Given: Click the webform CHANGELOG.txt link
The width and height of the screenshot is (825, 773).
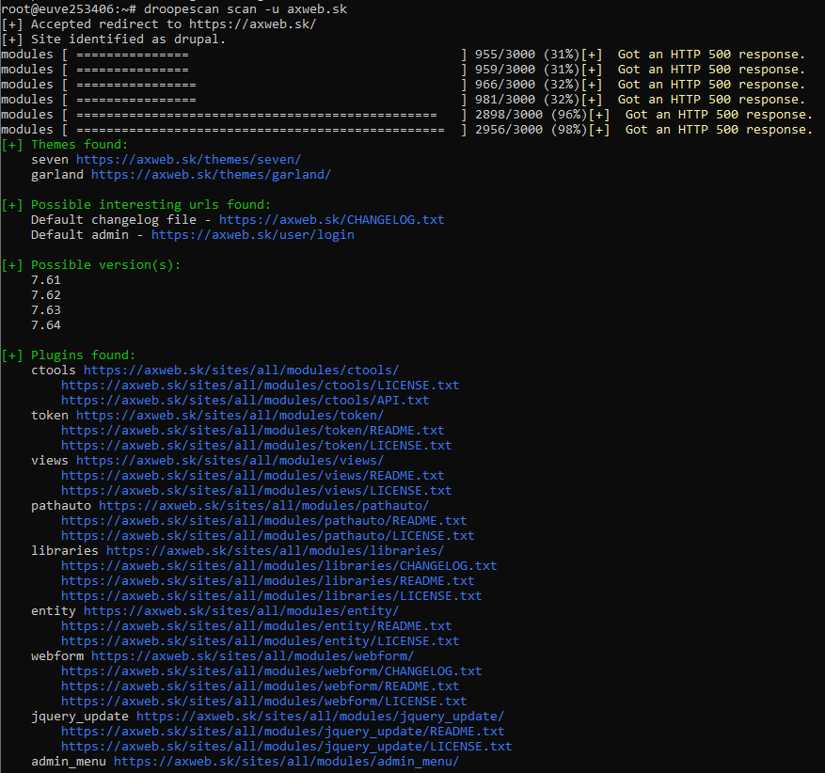Looking at the screenshot, I should pyautogui.click(x=271, y=671).
